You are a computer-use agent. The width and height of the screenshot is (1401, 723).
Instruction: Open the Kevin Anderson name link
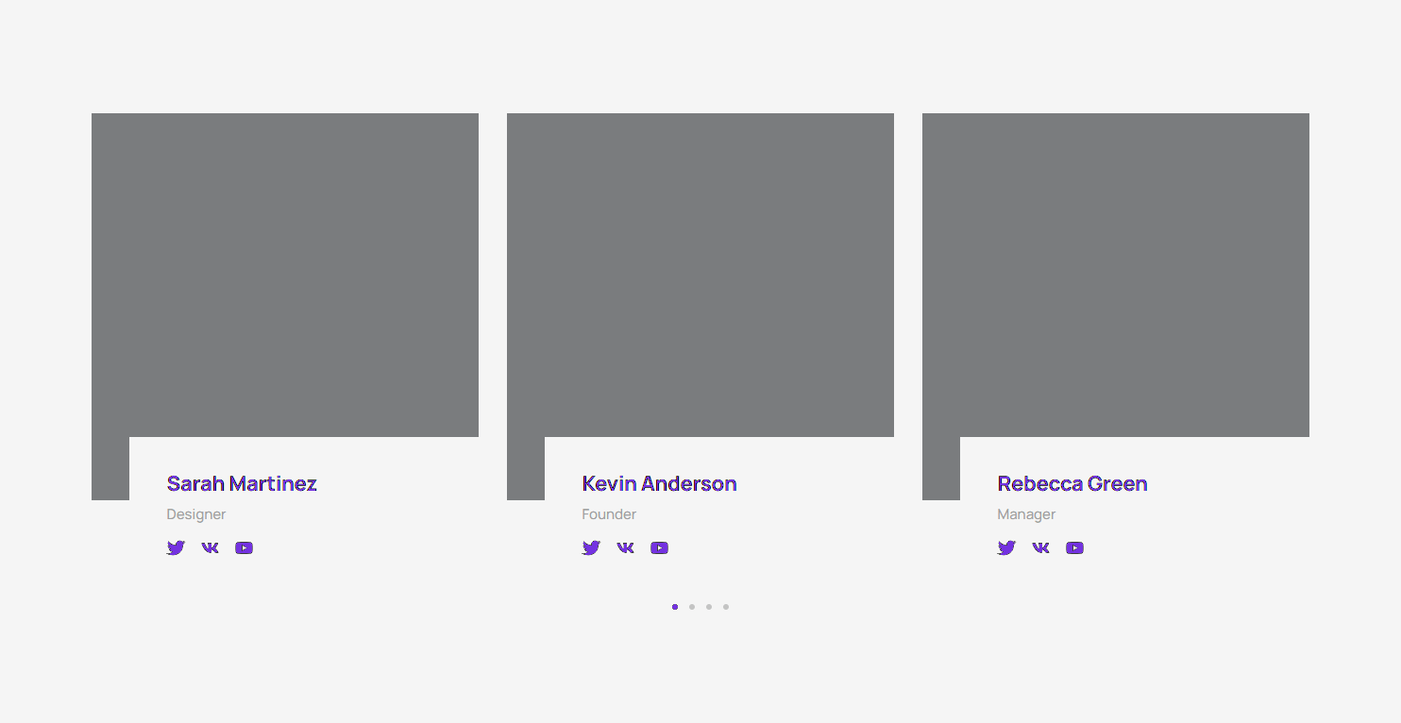[659, 483]
